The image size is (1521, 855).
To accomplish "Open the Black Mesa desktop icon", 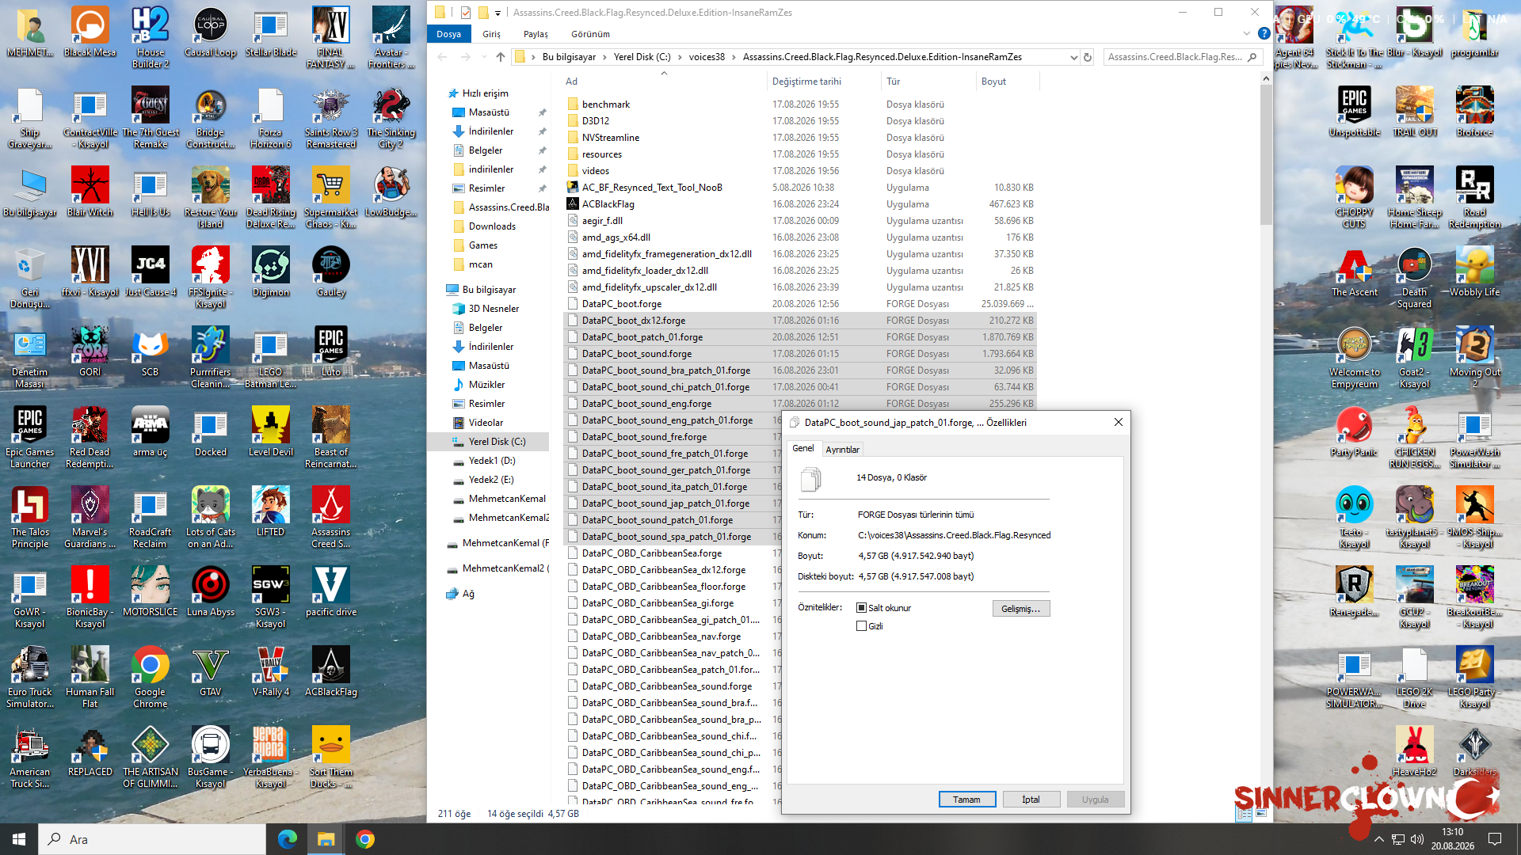I will [x=90, y=32].
